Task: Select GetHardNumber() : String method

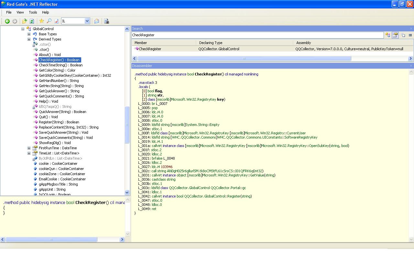Action: point(59,81)
